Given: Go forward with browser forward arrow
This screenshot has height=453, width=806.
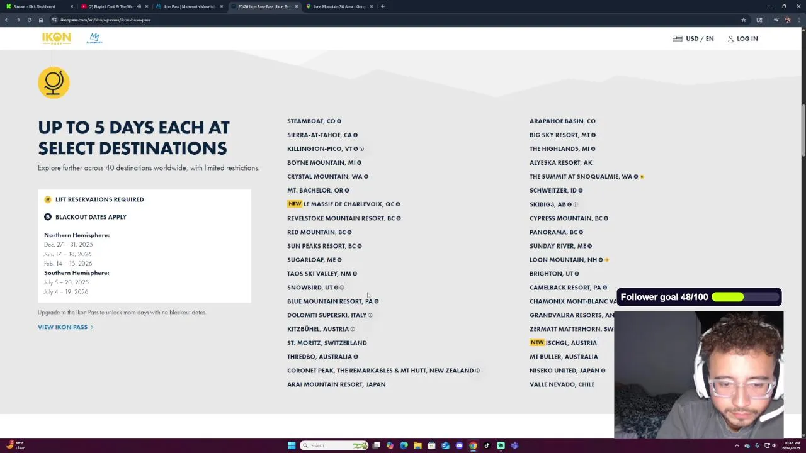Looking at the screenshot, I should (x=18, y=20).
